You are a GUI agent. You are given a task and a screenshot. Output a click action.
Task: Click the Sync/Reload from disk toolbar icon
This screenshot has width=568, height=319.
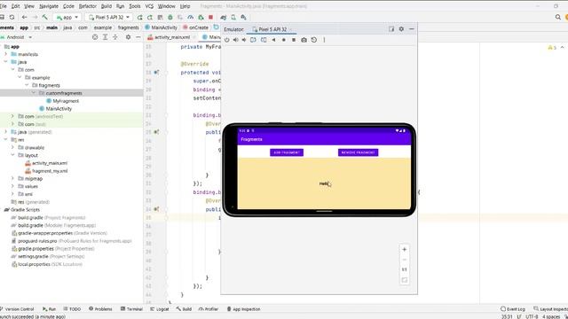[12, 17]
